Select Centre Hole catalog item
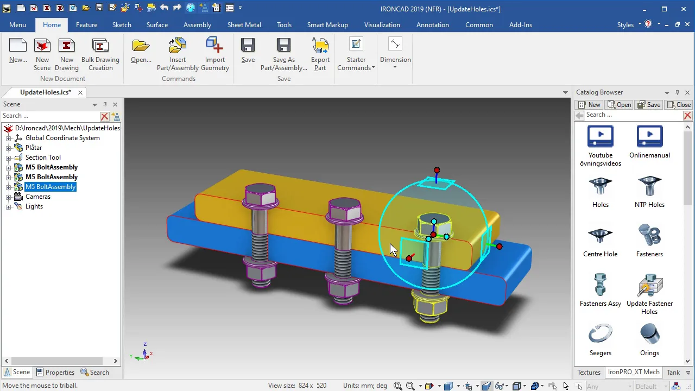The image size is (695, 391). [601, 242]
